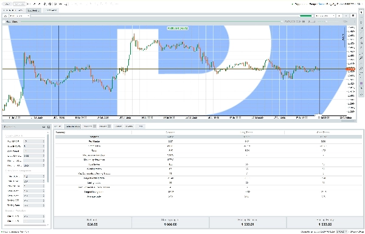The image size is (365, 234).
Task: Switch to the first tab left of Backtesting
Action: pos(13,10)
